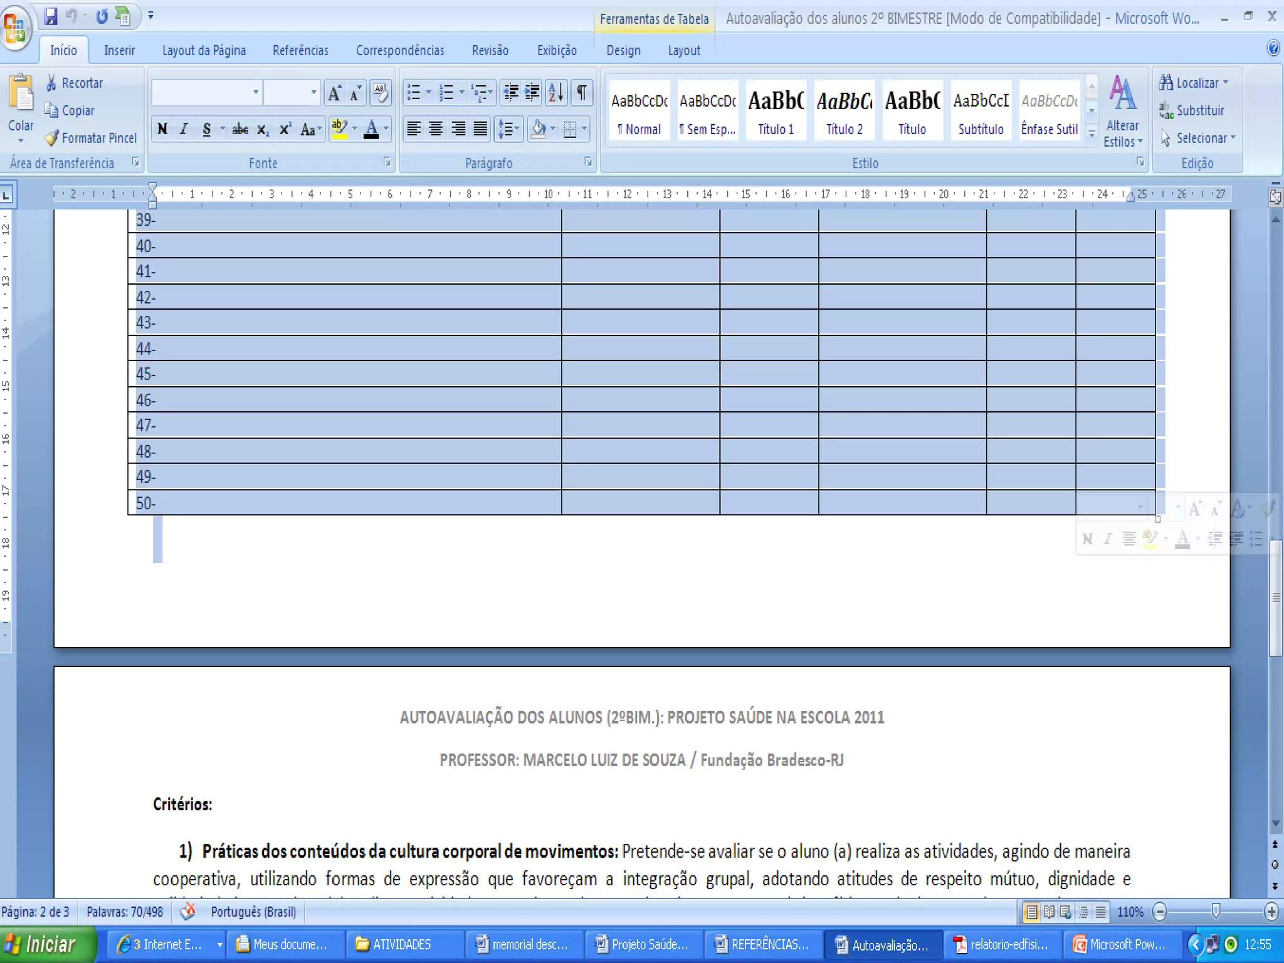
Task: Click the Clear Formatting icon
Action: click(380, 93)
